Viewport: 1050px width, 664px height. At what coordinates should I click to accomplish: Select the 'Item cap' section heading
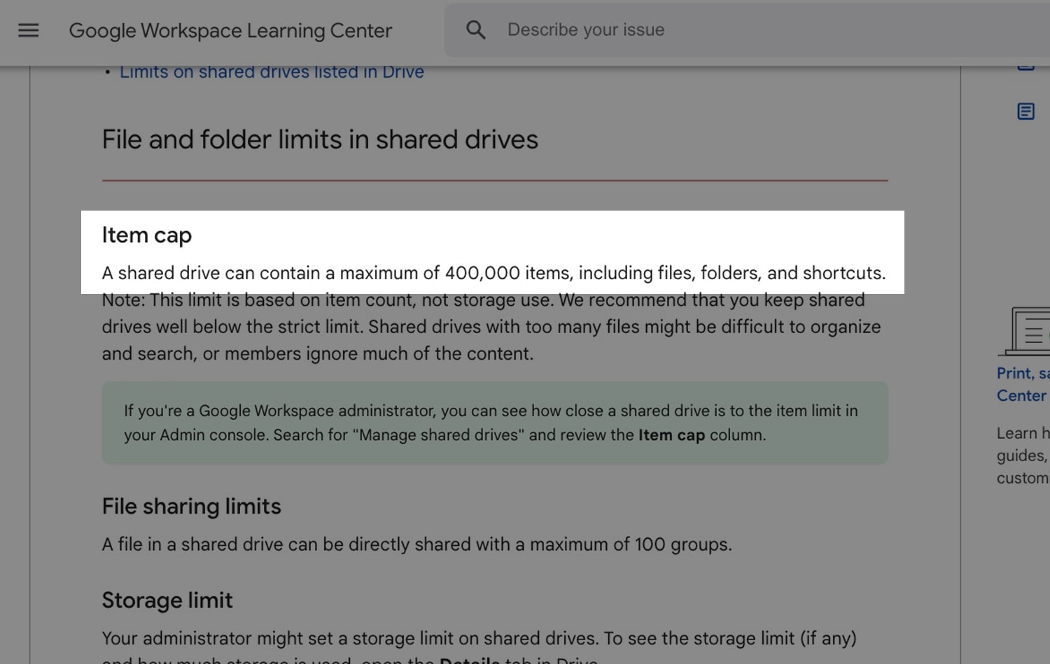click(x=146, y=235)
